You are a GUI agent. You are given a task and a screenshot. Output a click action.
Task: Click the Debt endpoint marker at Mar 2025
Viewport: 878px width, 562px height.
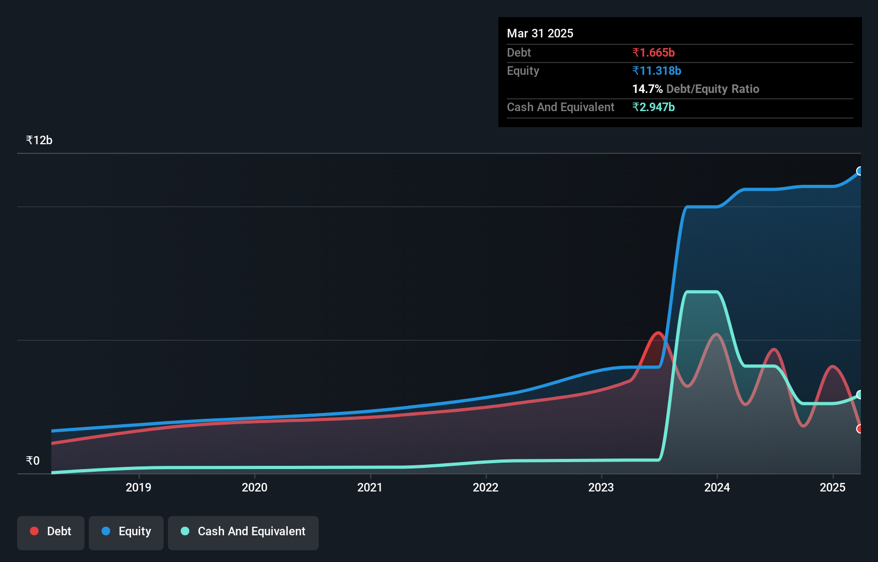pyautogui.click(x=860, y=428)
